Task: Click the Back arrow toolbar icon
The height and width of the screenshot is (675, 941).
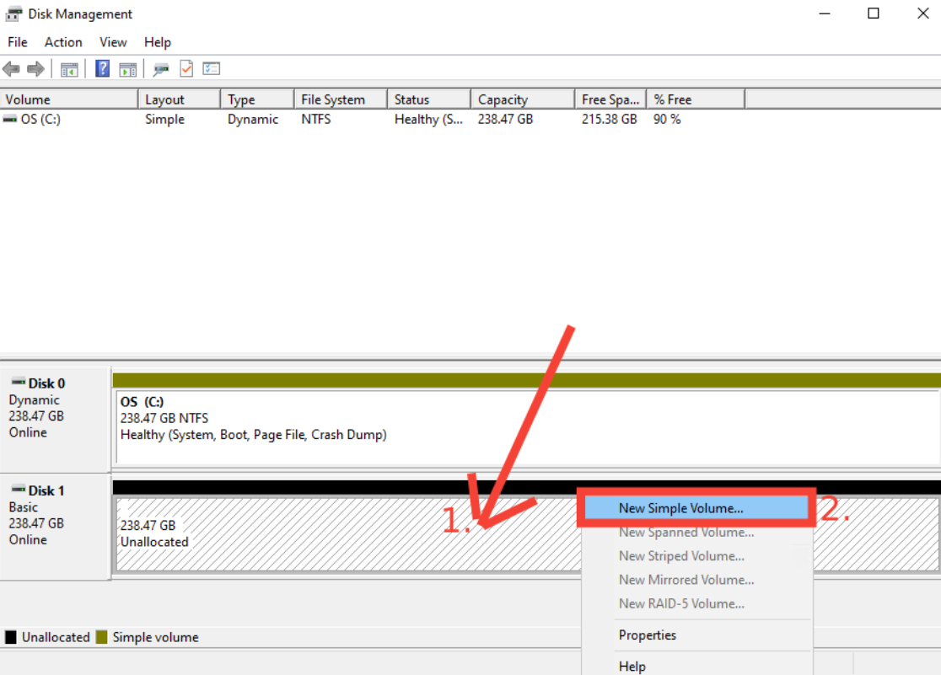Action: point(11,69)
